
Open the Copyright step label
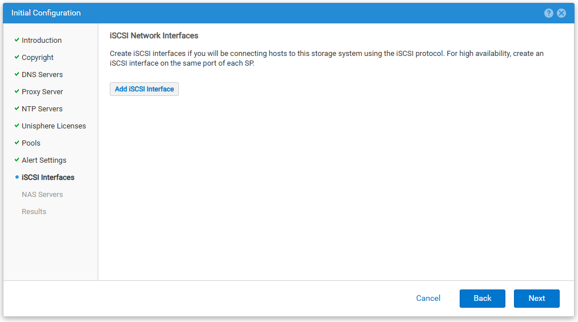[x=38, y=58]
